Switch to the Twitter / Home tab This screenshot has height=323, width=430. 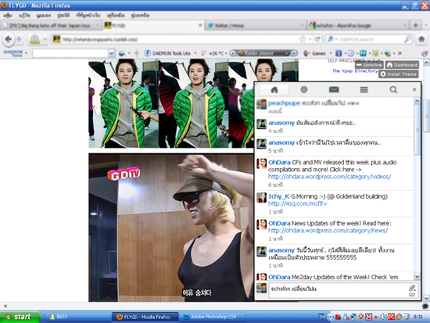(x=256, y=26)
